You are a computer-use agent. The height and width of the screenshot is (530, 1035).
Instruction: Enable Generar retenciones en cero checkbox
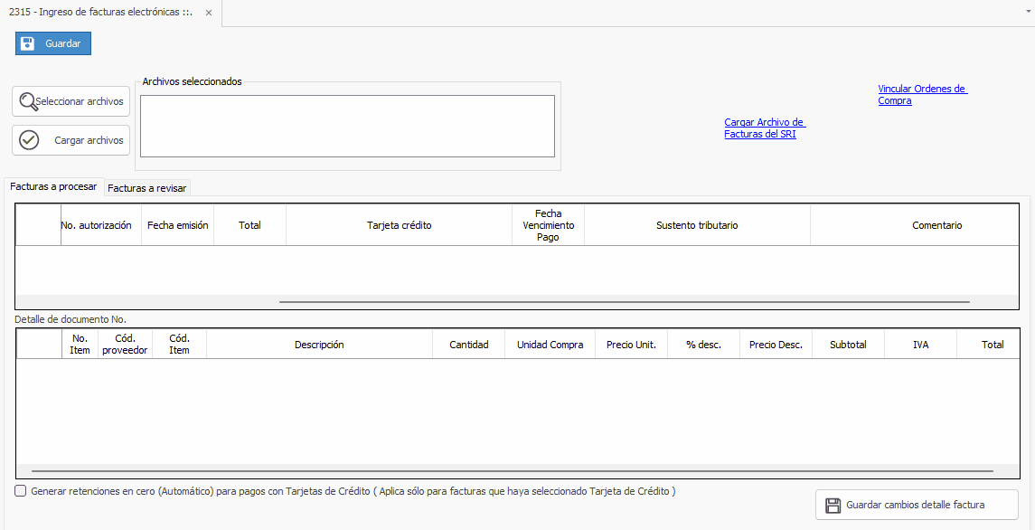pyautogui.click(x=21, y=491)
